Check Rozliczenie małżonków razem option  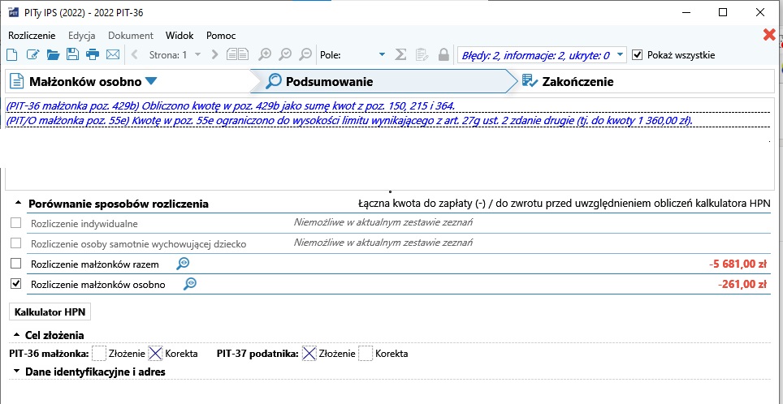tap(16, 264)
